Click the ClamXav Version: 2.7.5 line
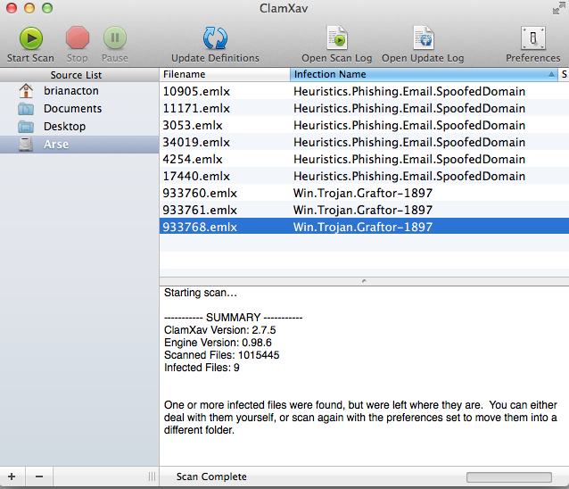This screenshot has width=569, height=489. pos(220,330)
